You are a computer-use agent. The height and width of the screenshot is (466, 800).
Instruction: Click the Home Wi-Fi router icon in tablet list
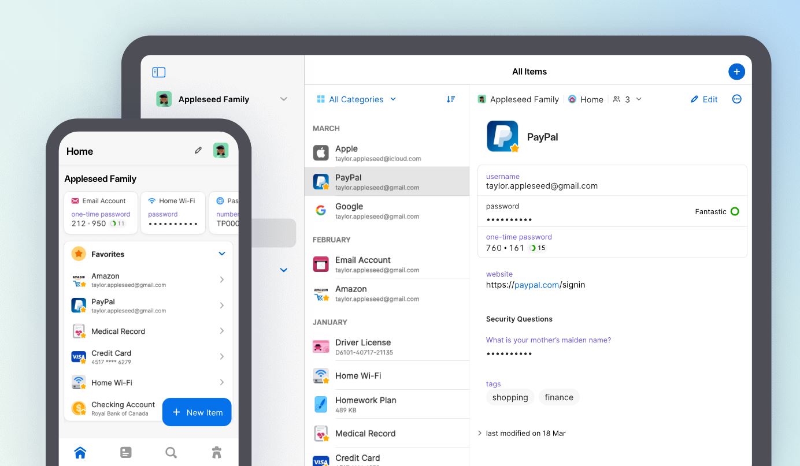(321, 375)
